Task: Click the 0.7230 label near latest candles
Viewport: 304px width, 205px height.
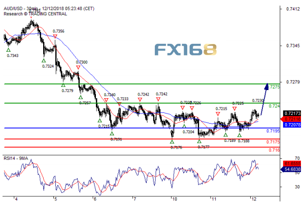Action: tap(258, 100)
